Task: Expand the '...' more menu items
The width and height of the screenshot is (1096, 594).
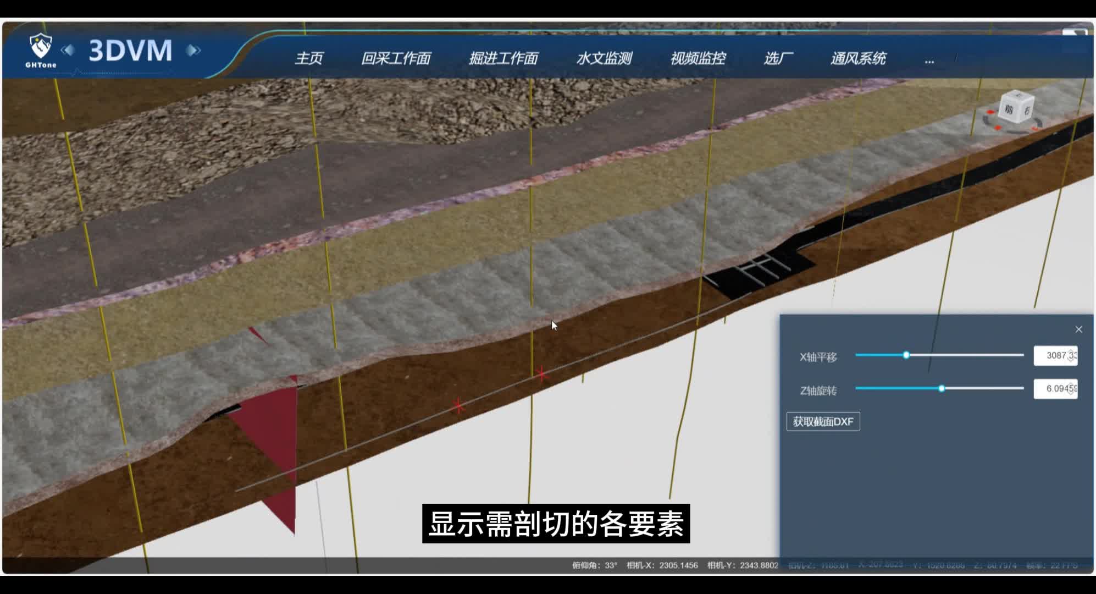Action: pos(929,61)
